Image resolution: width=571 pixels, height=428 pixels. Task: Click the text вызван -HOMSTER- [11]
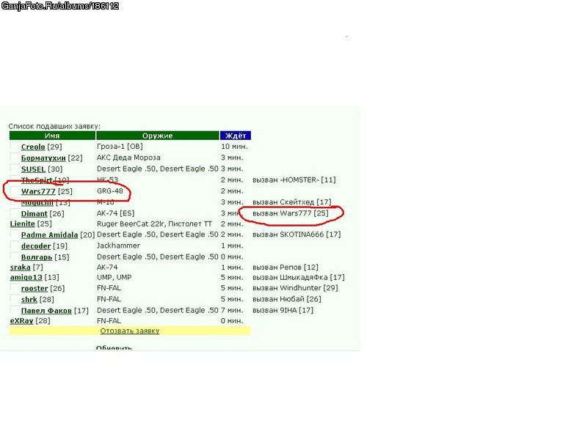pyautogui.click(x=294, y=180)
